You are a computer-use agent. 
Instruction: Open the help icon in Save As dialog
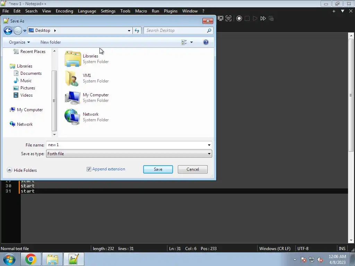tap(206, 42)
